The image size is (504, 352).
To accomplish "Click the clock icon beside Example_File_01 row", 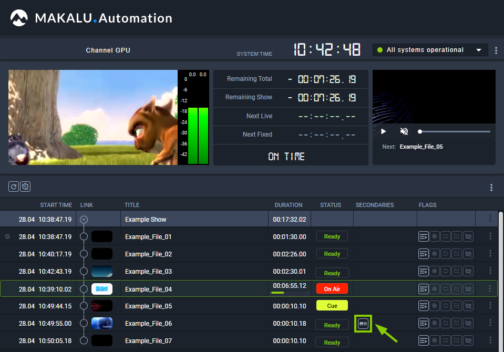I will (x=7, y=236).
